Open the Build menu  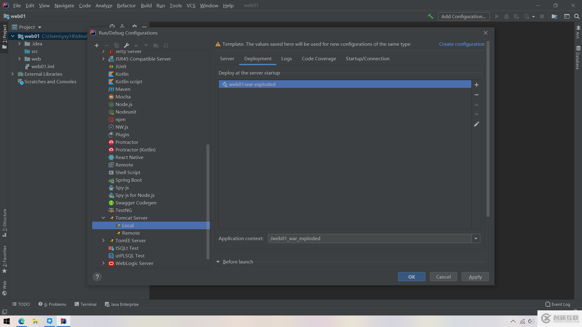click(x=146, y=5)
